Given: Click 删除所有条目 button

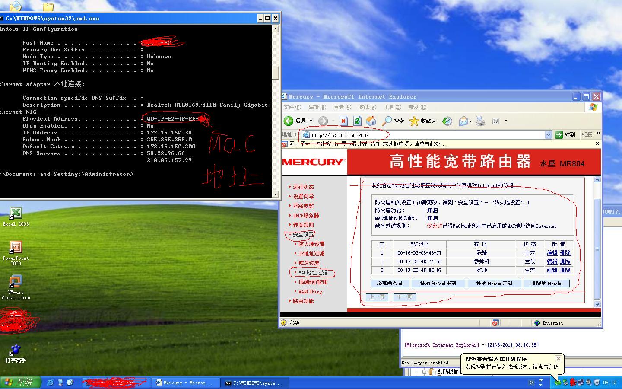Looking at the screenshot, I should point(546,284).
